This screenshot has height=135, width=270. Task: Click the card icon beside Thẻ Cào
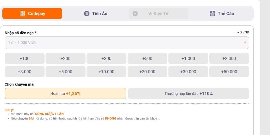(x=212, y=13)
